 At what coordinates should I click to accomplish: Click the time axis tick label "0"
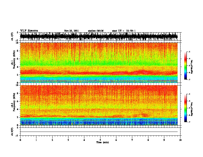[x=20, y=140]
